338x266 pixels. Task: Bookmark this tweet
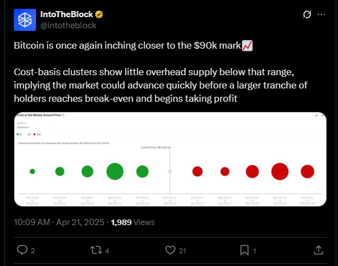point(244,251)
